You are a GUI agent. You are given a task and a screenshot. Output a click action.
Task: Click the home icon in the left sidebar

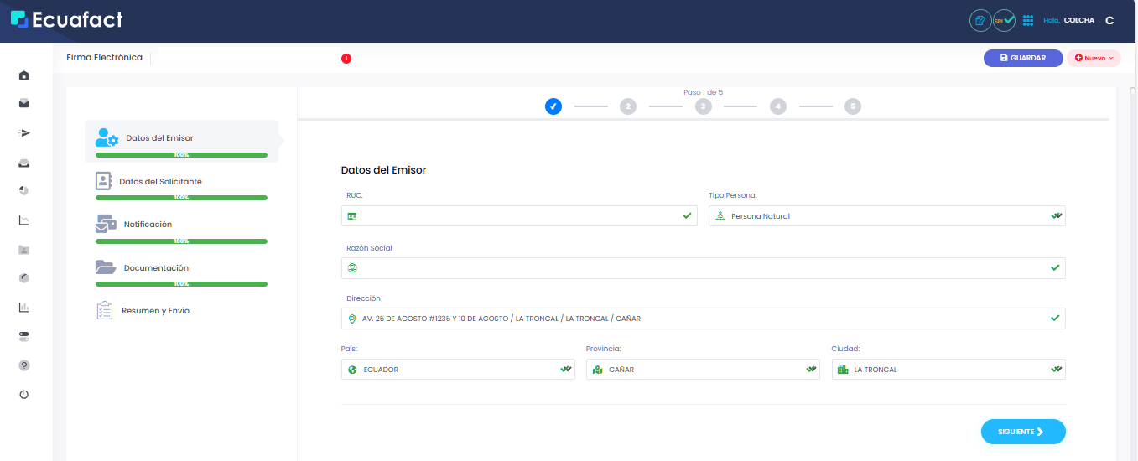pyautogui.click(x=24, y=75)
